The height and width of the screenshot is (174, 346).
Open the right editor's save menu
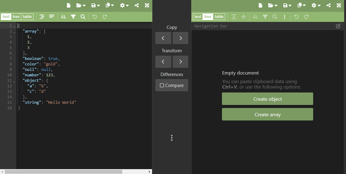point(287,5)
